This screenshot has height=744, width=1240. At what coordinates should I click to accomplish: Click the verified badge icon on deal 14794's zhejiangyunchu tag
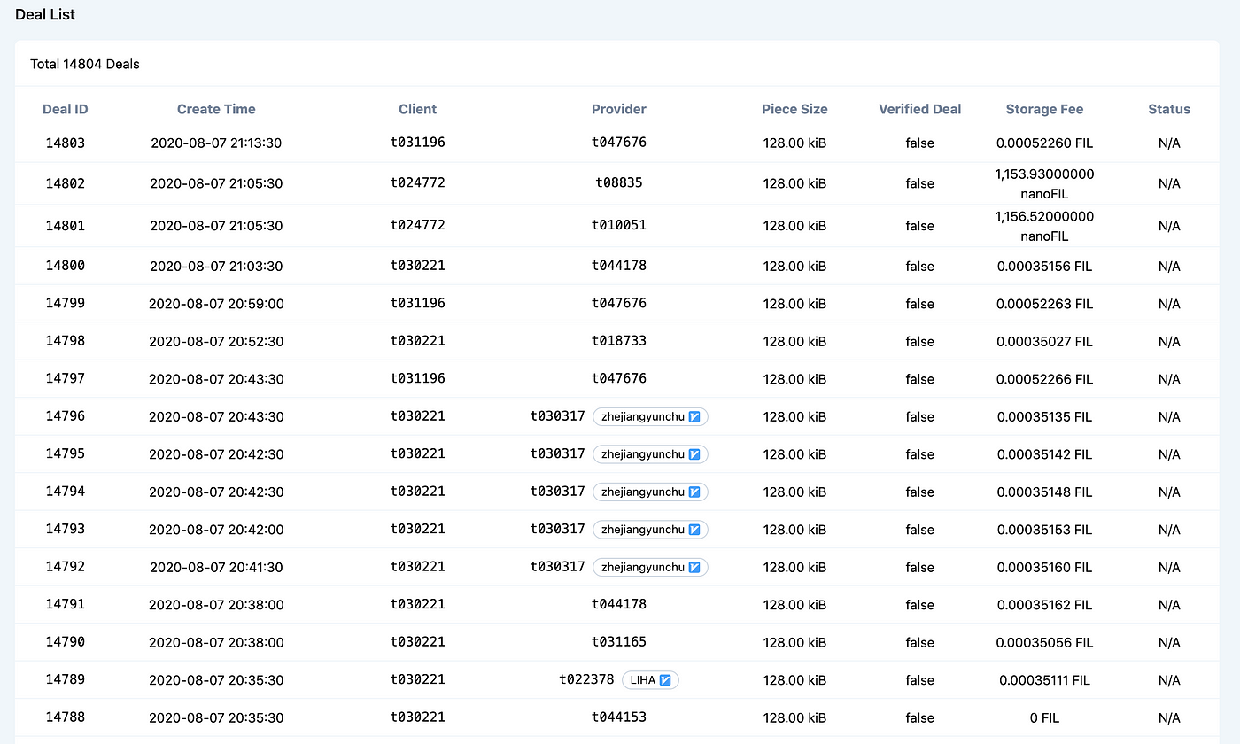coord(695,492)
